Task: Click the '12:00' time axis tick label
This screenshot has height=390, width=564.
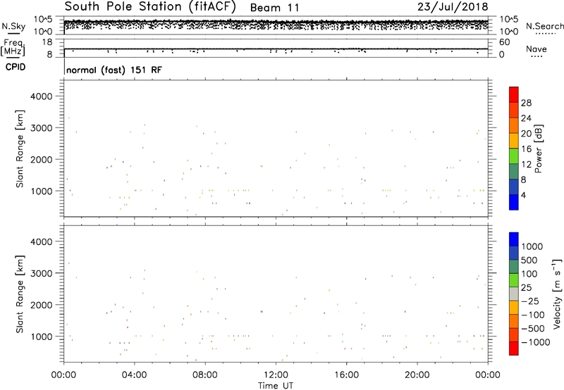Action: click(x=276, y=375)
